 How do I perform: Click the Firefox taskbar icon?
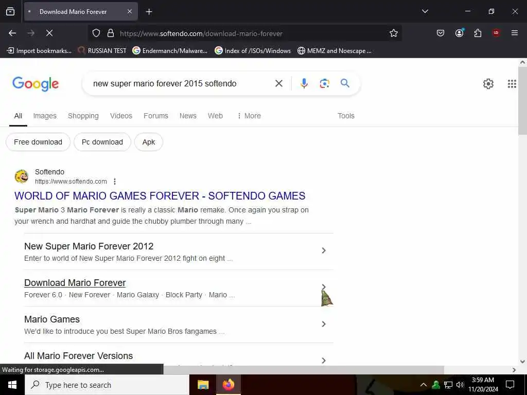tap(229, 385)
